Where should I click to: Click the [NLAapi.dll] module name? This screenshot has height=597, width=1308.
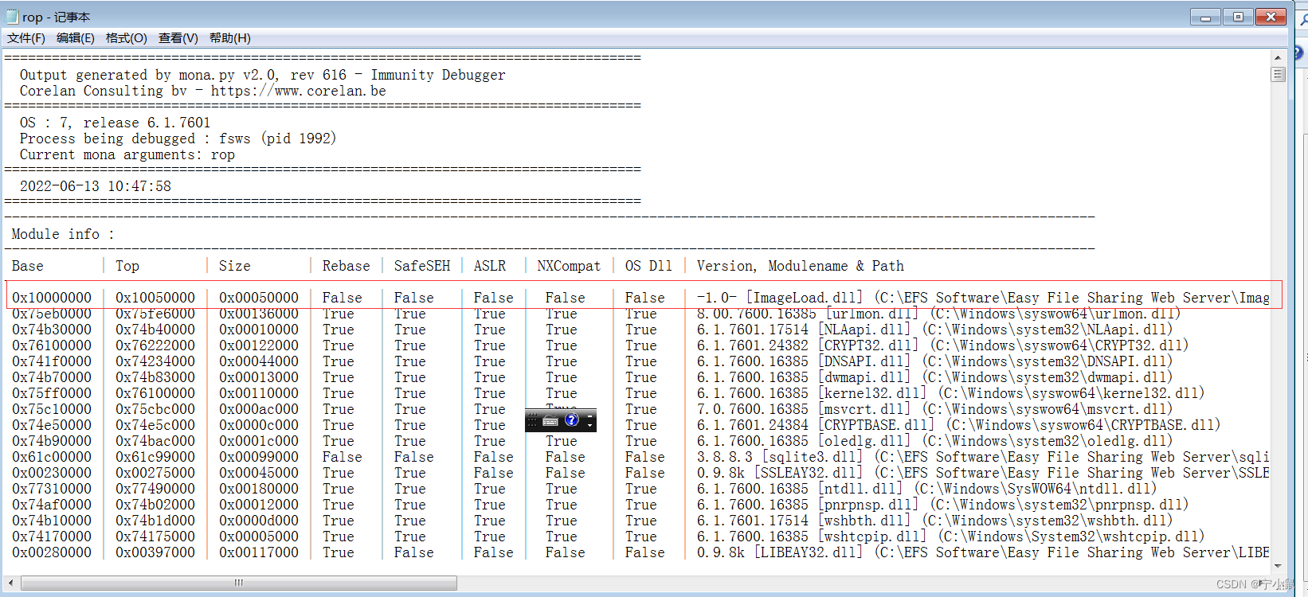[x=864, y=330]
